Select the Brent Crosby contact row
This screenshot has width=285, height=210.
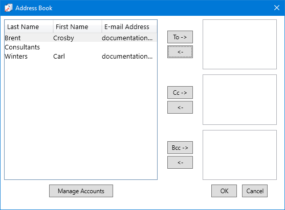(x=81, y=38)
